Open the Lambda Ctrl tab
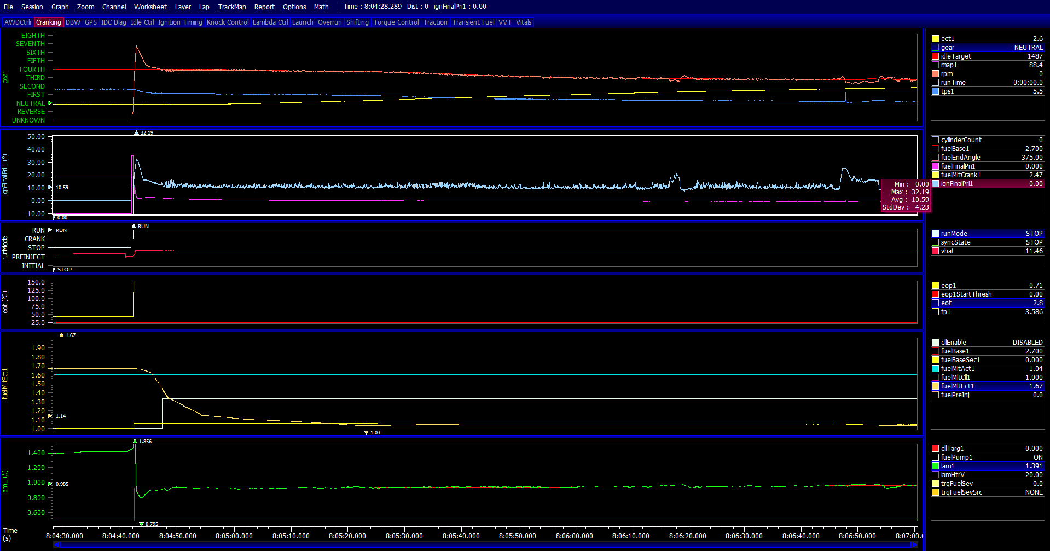The height and width of the screenshot is (551, 1050). [x=270, y=22]
